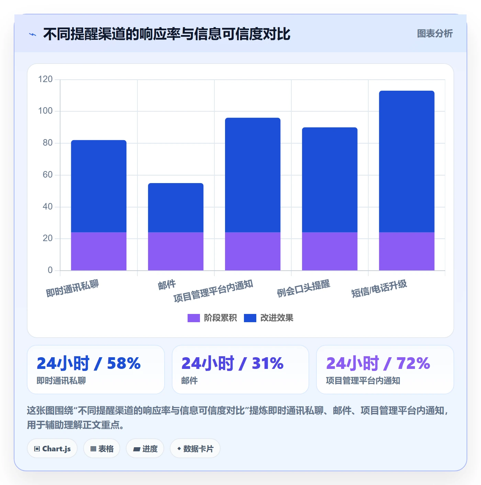Viewport: 481px width, 485px height.
Task: Click the Chart.js tag chip
Action: (52, 449)
